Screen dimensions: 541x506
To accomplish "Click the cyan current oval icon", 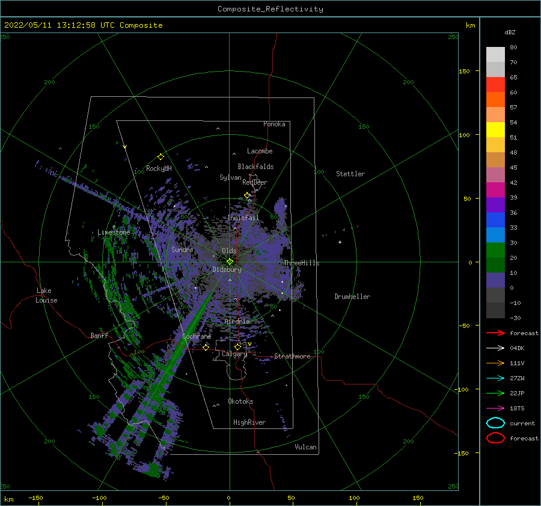I will point(495,423).
